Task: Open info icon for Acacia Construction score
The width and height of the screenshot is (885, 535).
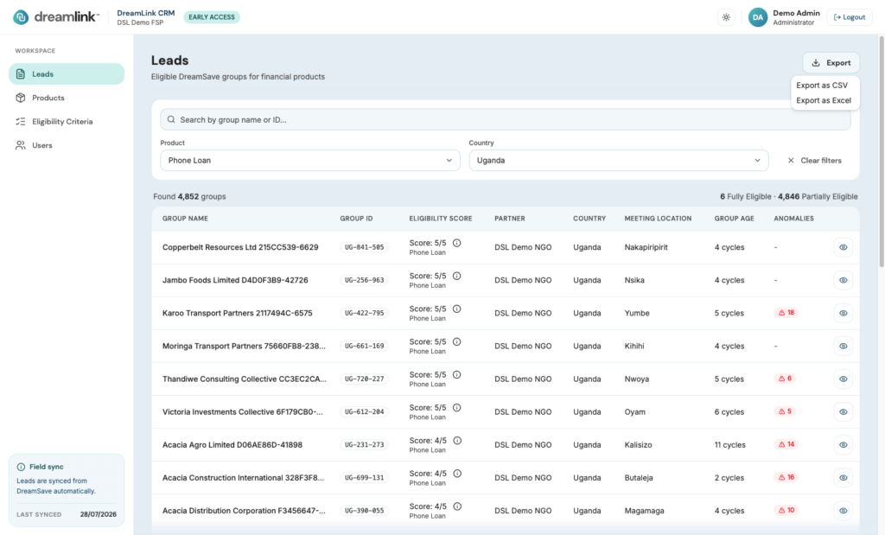Action: (457, 474)
